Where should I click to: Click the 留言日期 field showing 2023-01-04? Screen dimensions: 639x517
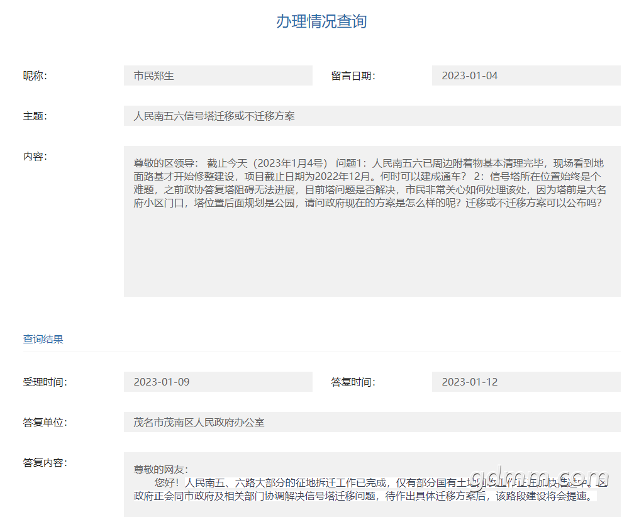pyautogui.click(x=526, y=75)
